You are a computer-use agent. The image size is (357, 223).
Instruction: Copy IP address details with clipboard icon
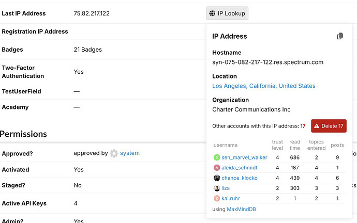340,36
